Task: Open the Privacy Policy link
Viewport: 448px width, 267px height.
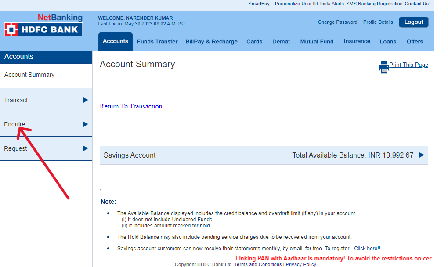Action: coord(301,264)
